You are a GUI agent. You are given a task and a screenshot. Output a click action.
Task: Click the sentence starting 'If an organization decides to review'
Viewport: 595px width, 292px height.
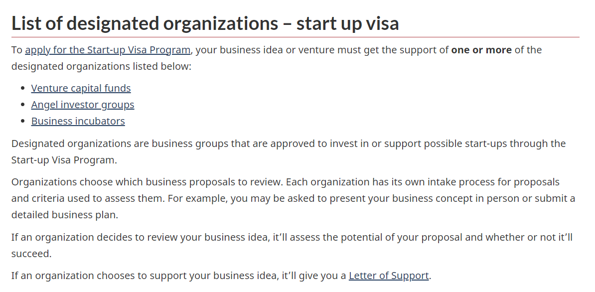click(x=292, y=245)
